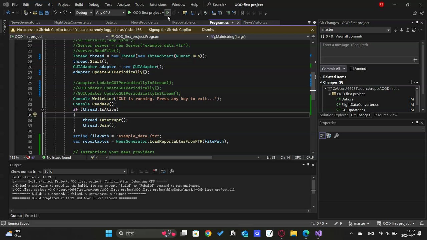This screenshot has height=240, width=427.
Task: Click the lightbulb quick actions icon
Action: click(35, 115)
